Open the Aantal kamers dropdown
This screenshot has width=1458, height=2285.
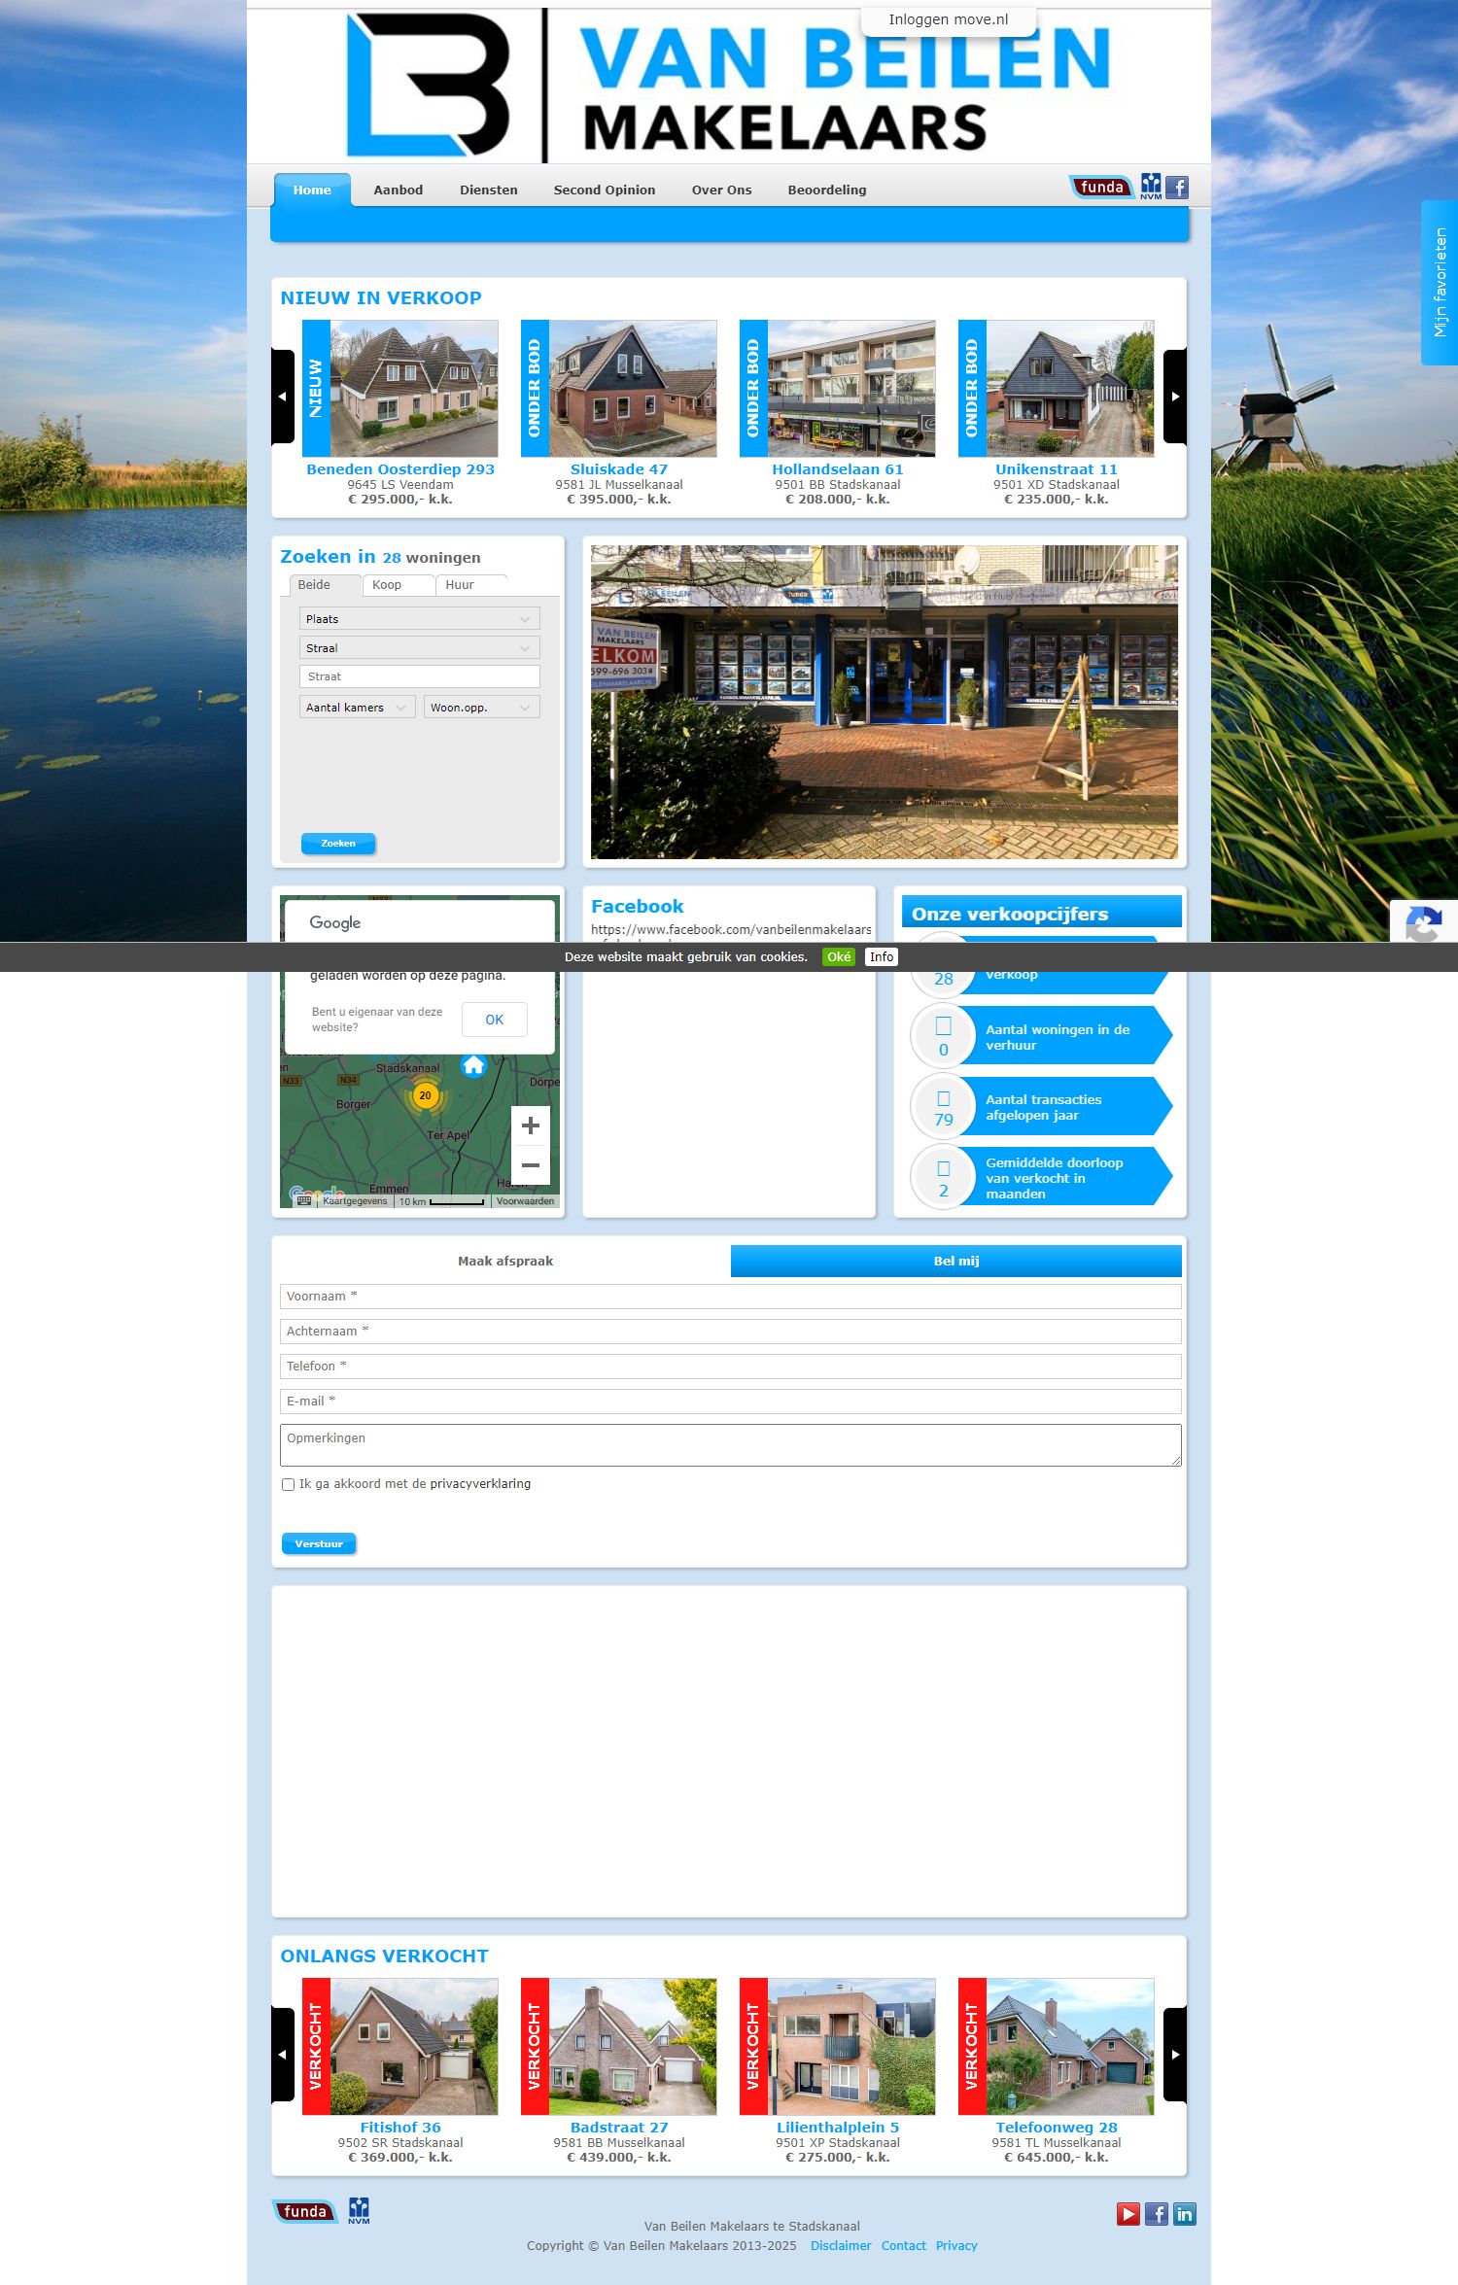pos(358,708)
